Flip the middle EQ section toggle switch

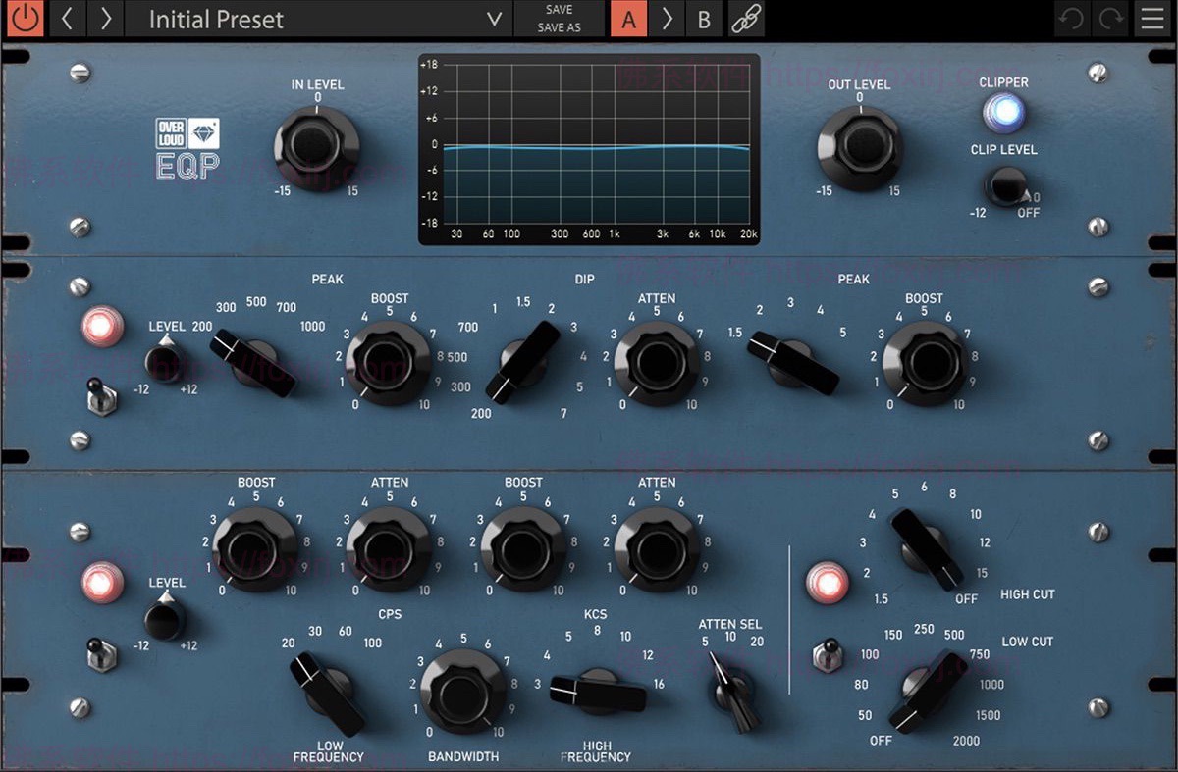(x=100, y=394)
